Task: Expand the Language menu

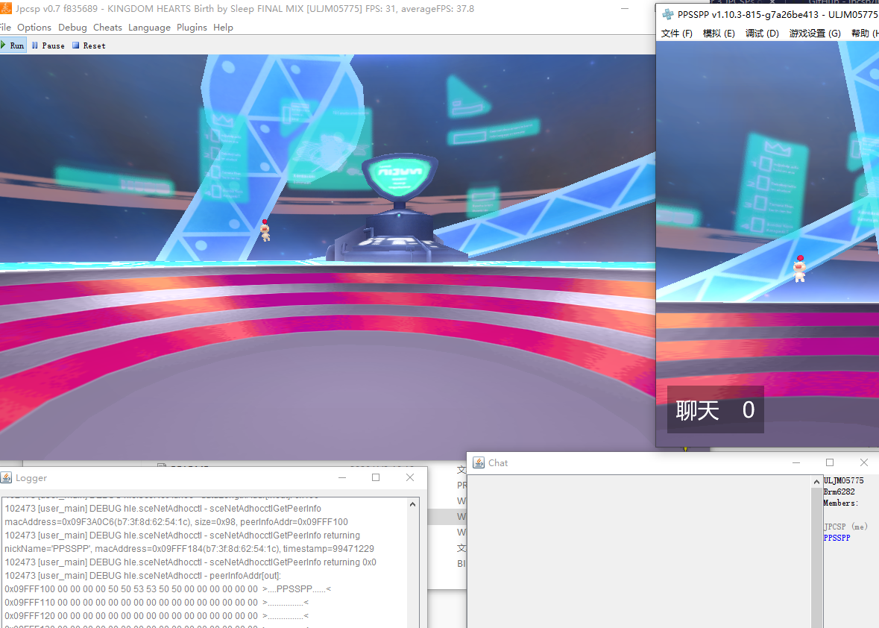Action: (x=149, y=28)
